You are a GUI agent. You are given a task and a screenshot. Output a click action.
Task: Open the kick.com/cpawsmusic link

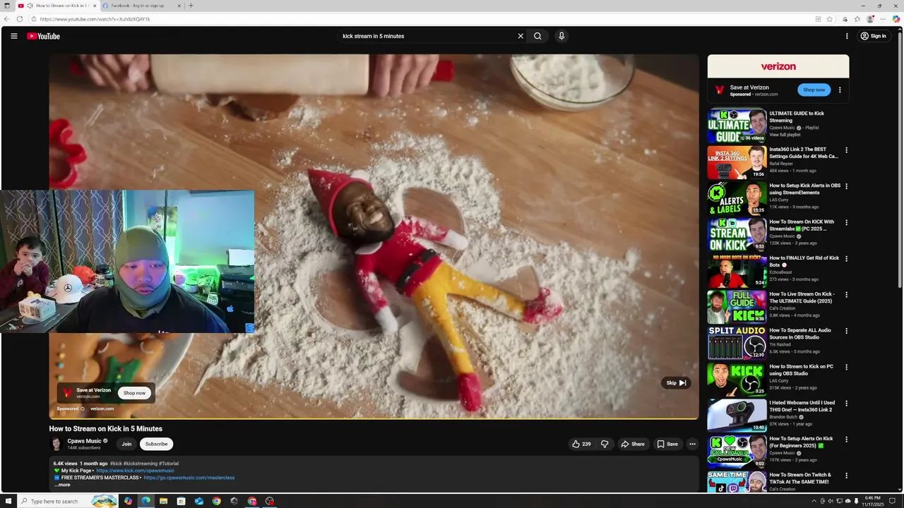coord(135,471)
